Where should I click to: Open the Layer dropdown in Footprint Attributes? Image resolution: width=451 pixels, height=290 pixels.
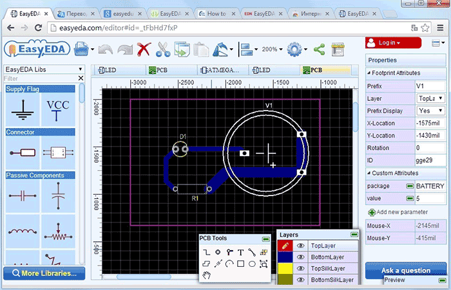click(x=429, y=99)
